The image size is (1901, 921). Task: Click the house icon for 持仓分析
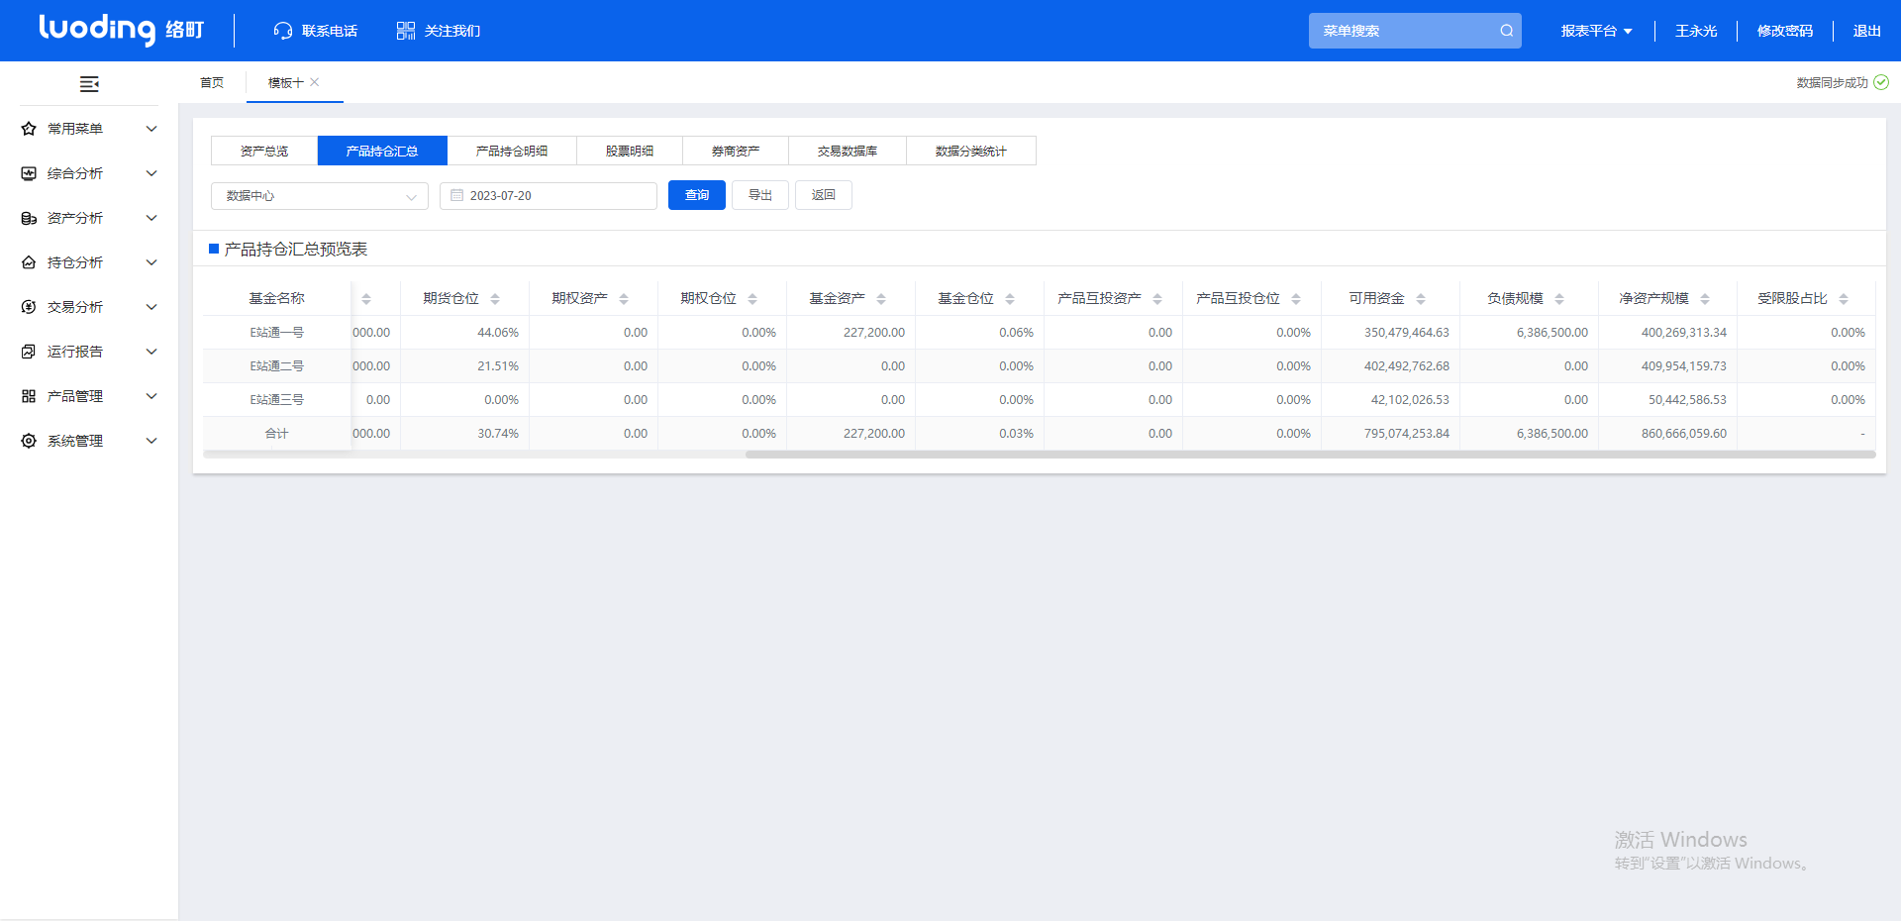pyautogui.click(x=29, y=262)
